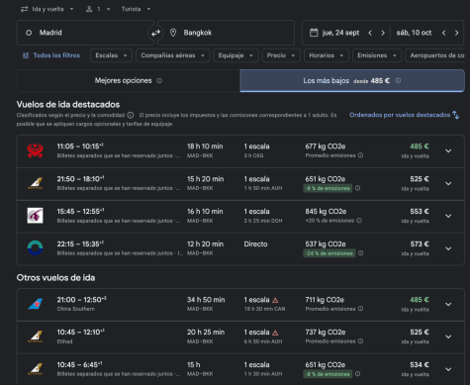This screenshot has height=385, width=470.
Task: Go to previous return date
Action: pyautogui.click(x=444, y=33)
